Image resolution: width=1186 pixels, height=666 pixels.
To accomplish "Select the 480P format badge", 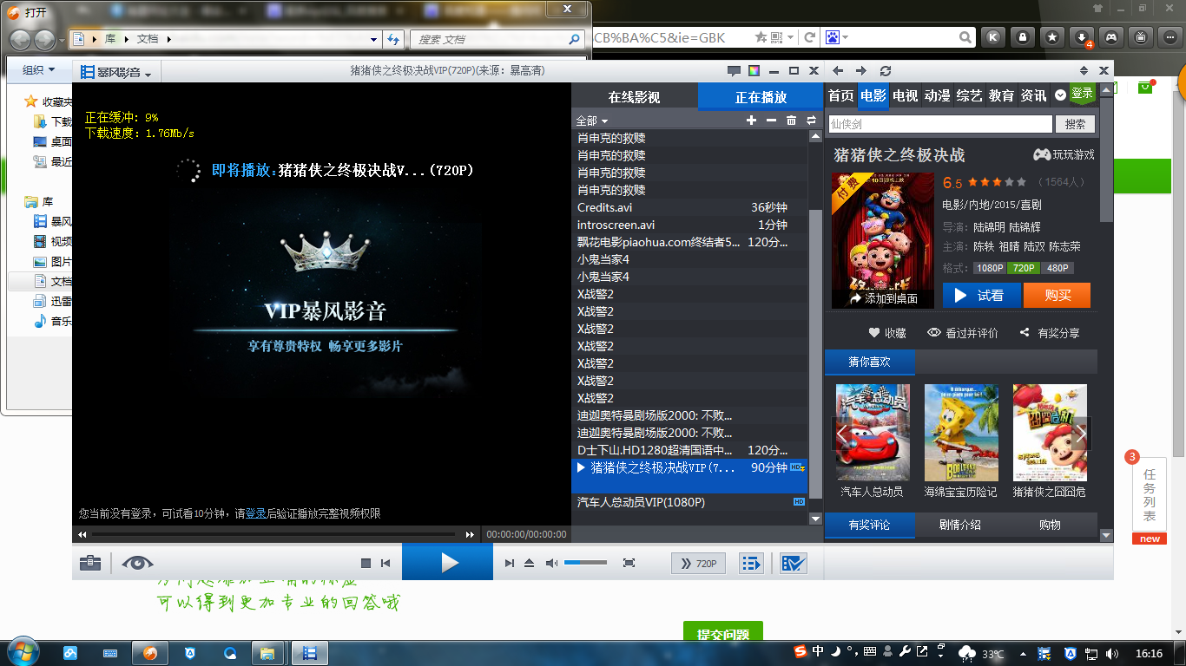I will (1057, 268).
